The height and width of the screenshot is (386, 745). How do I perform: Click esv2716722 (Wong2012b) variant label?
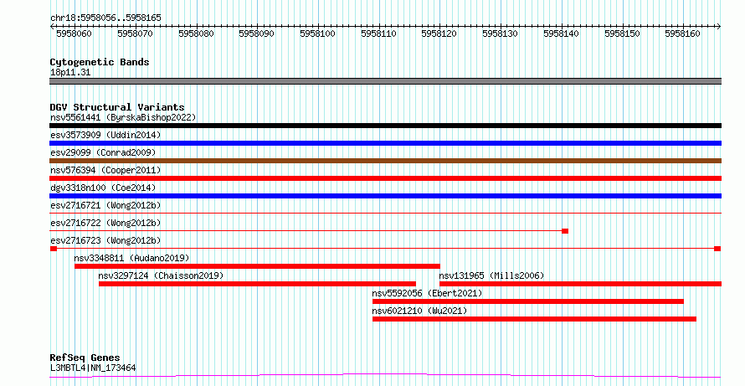pyautogui.click(x=105, y=223)
